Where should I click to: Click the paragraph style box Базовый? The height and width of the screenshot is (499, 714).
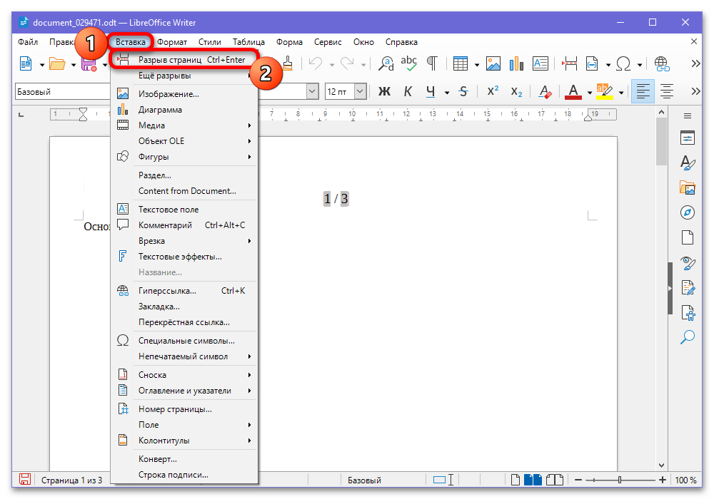pyautogui.click(x=62, y=92)
